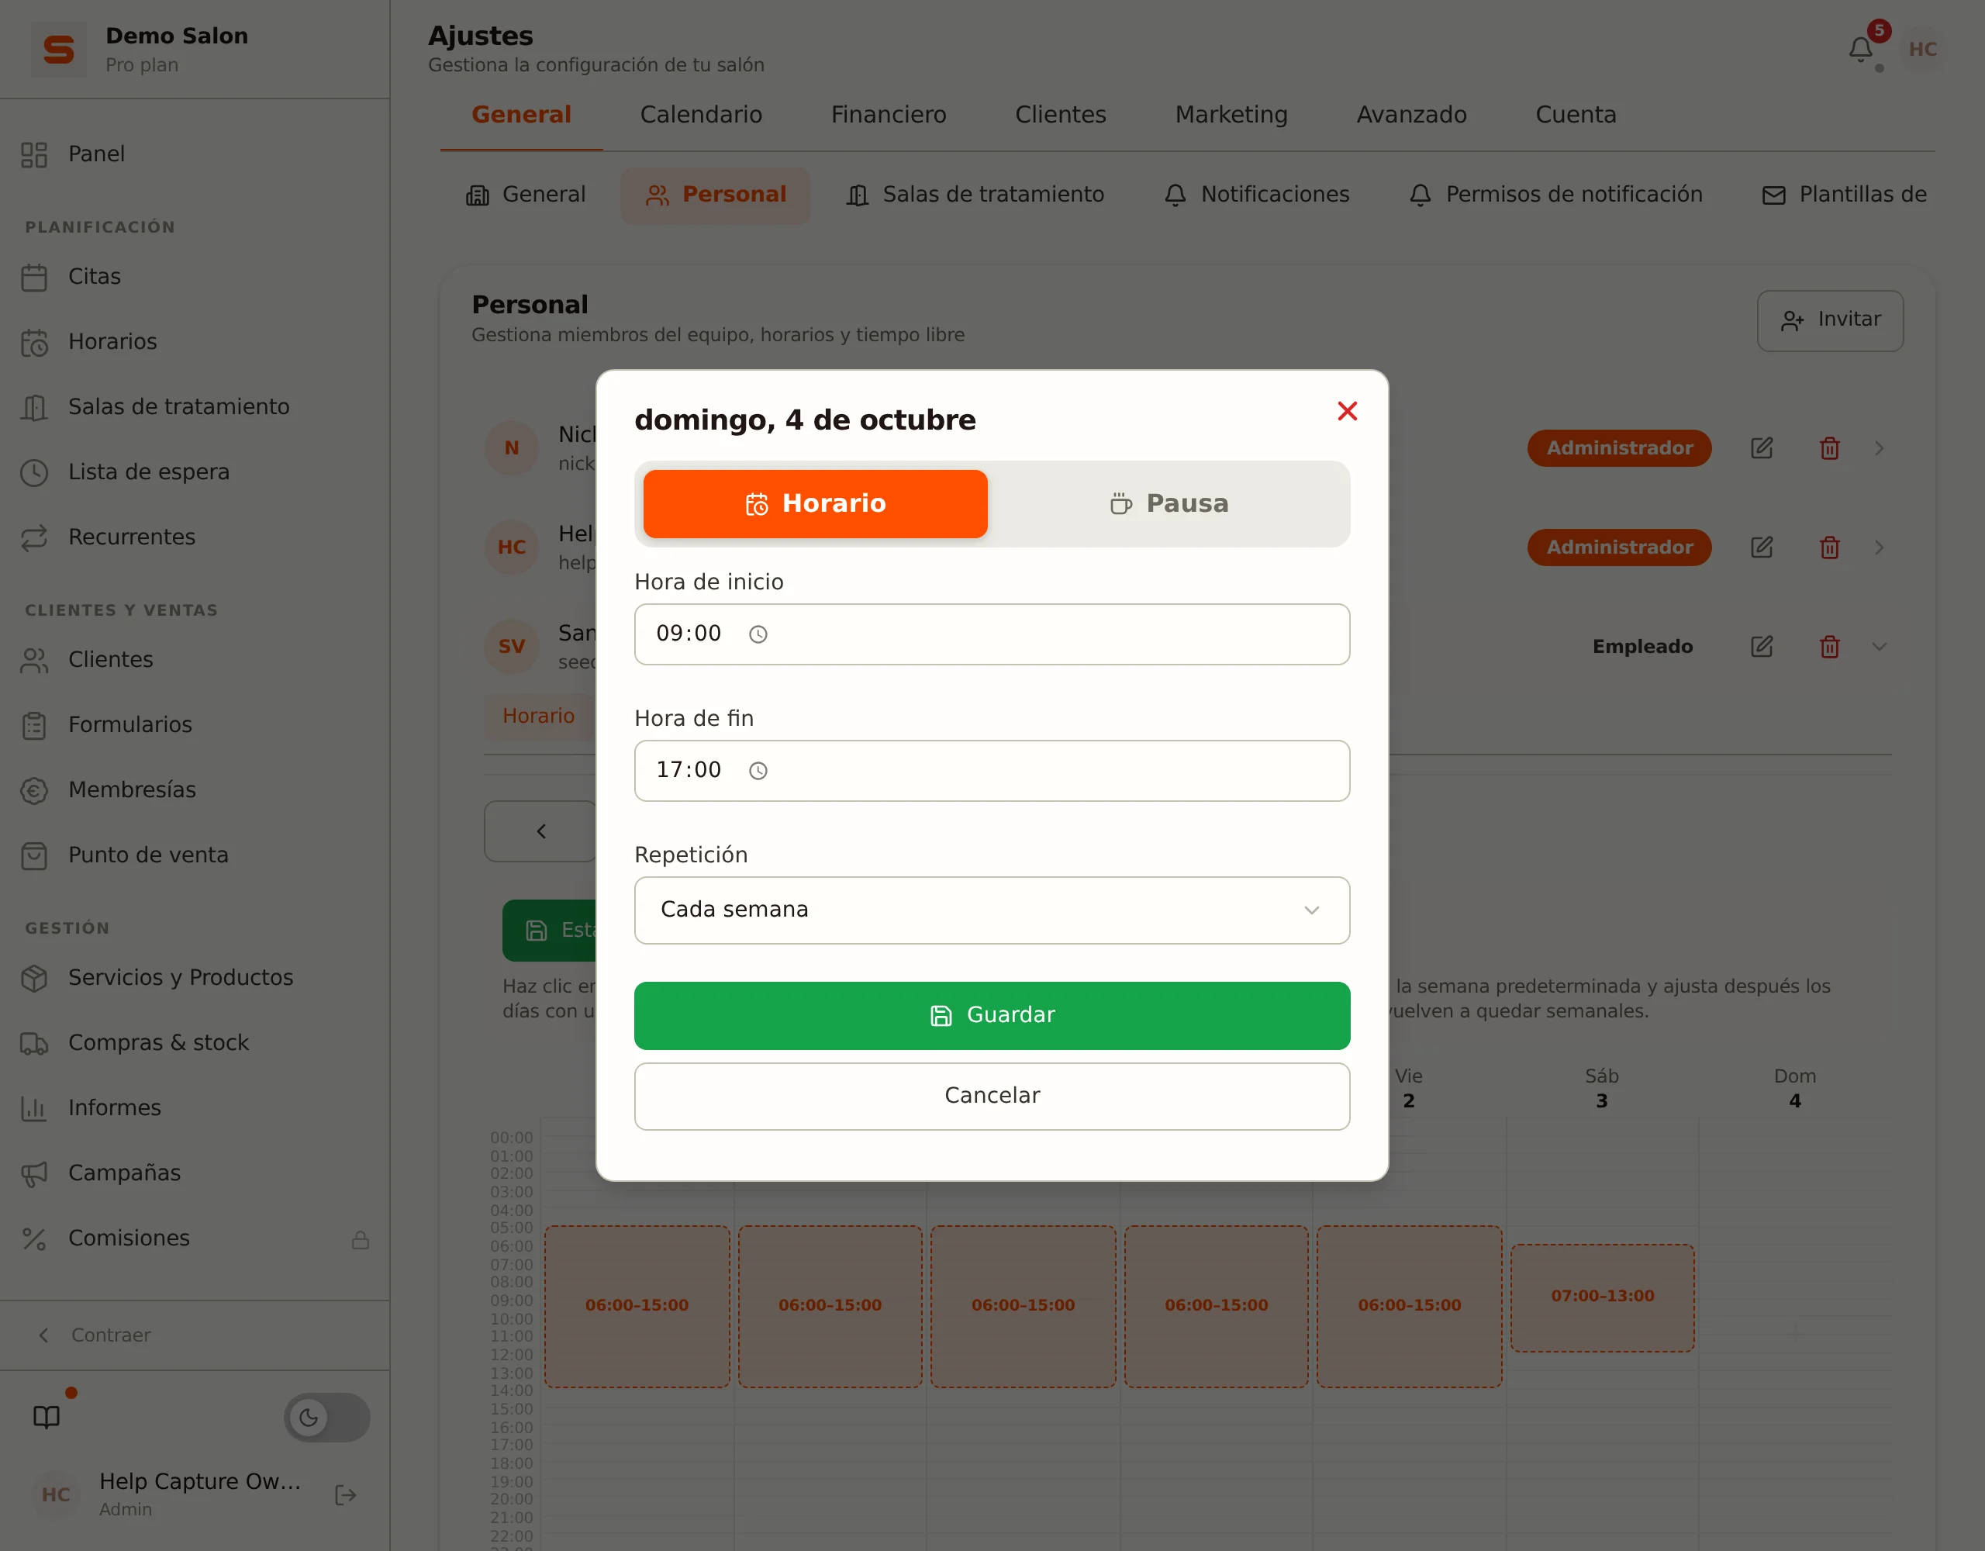Image resolution: width=1985 pixels, height=1551 pixels.
Task: Toggle dark mode switch in sidebar
Action: pos(326,1418)
